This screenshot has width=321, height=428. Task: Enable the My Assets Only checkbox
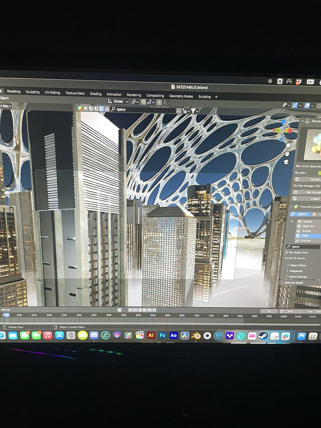point(287,252)
